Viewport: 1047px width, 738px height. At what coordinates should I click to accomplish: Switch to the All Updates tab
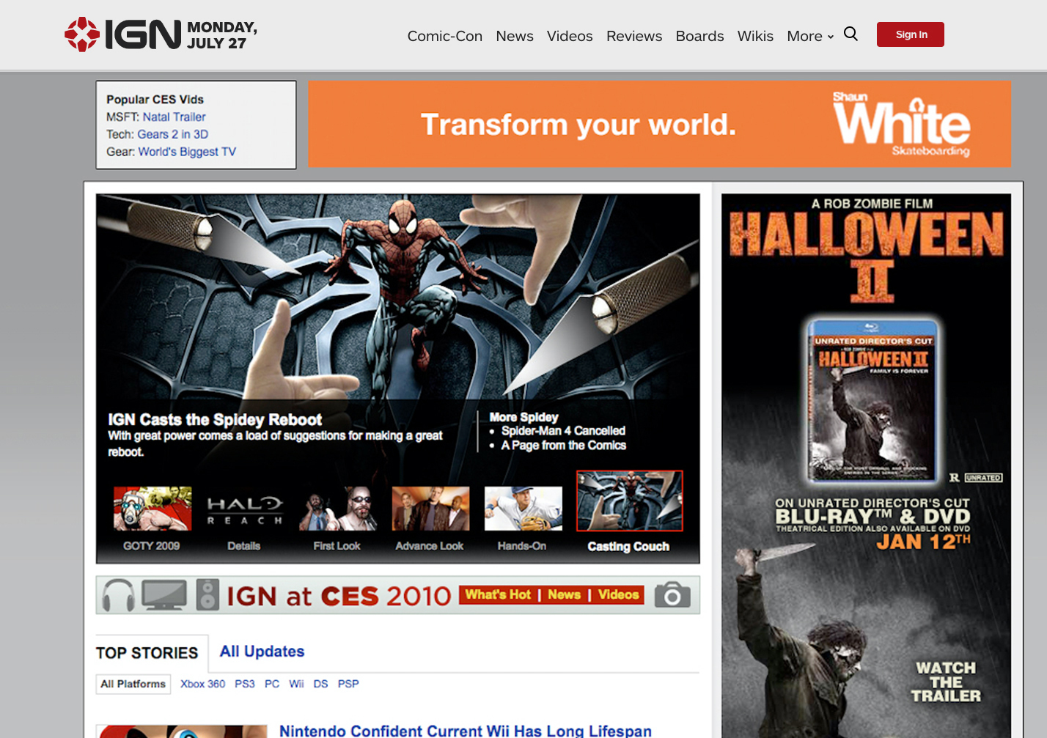click(x=262, y=652)
